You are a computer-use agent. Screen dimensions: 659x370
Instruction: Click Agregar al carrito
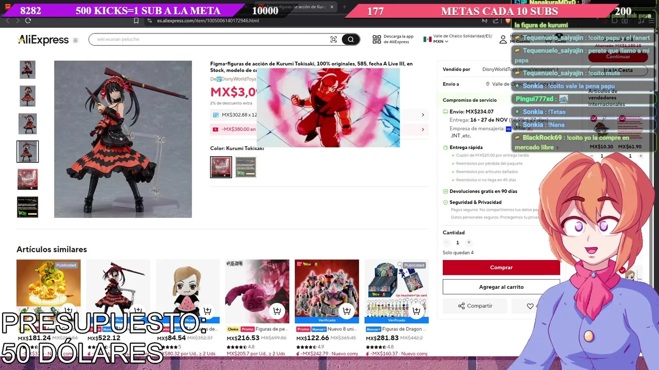(x=501, y=287)
